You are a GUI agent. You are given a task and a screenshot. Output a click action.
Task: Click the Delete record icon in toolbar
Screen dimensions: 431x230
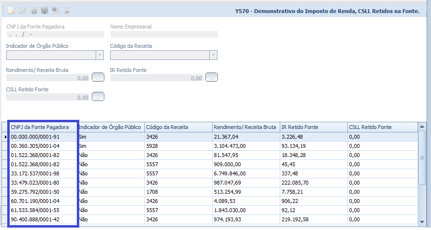(33, 11)
